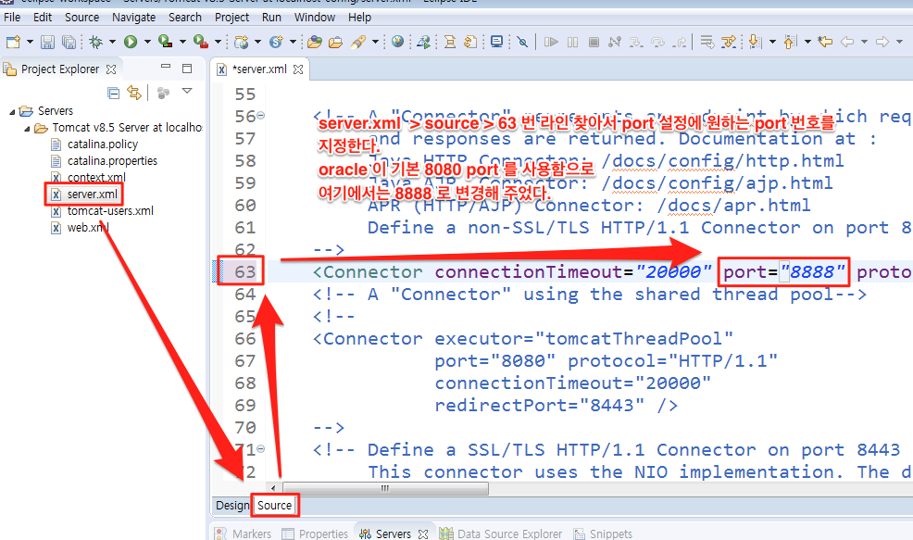913x540 pixels.
Task: Click the New wizard toolbar icon
Action: click(13, 42)
